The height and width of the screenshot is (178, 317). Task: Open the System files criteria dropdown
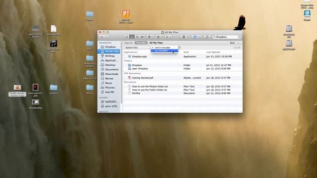coord(138,47)
